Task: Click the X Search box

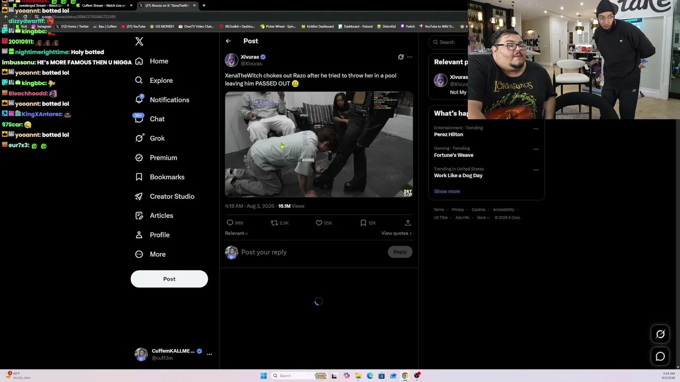Action: click(449, 42)
